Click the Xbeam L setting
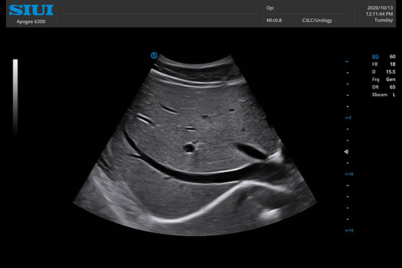 [x=383, y=94]
